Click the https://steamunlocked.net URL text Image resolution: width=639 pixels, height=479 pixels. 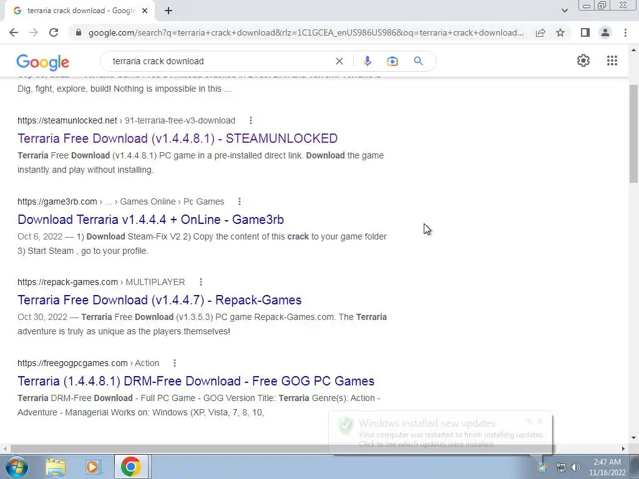[67, 120]
